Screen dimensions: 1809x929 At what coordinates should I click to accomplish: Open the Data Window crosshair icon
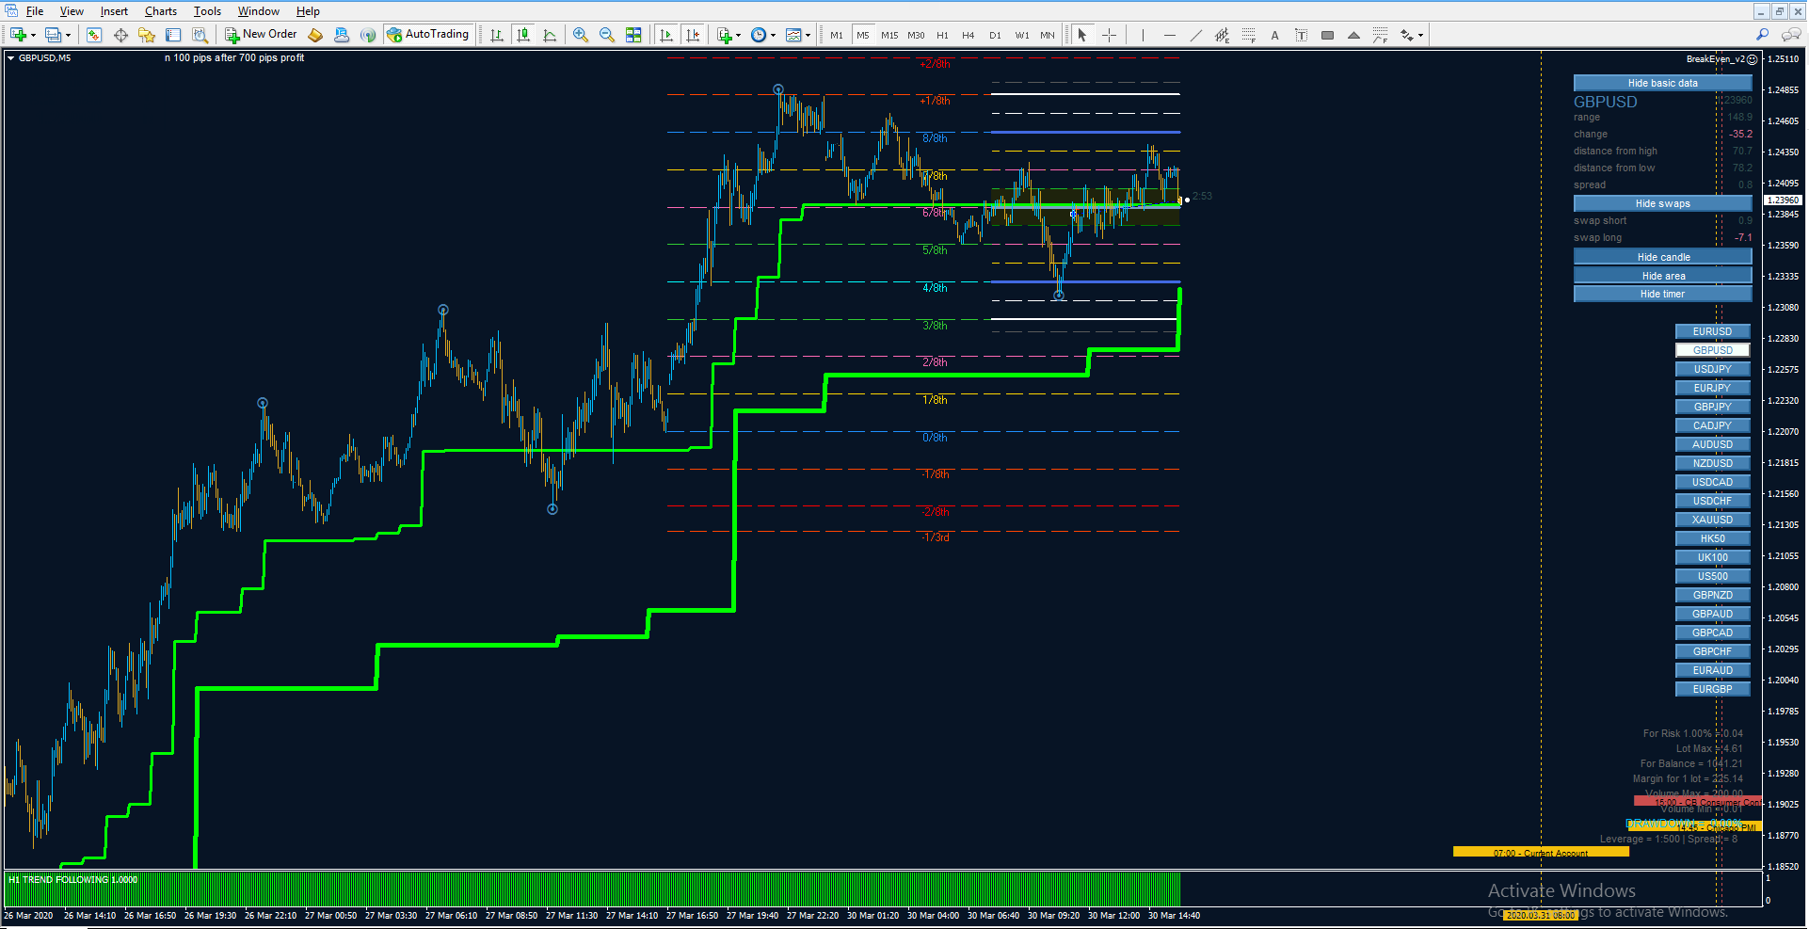[120, 35]
